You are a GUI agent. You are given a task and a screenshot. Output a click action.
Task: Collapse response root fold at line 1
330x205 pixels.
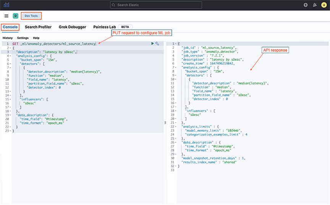click(176, 44)
